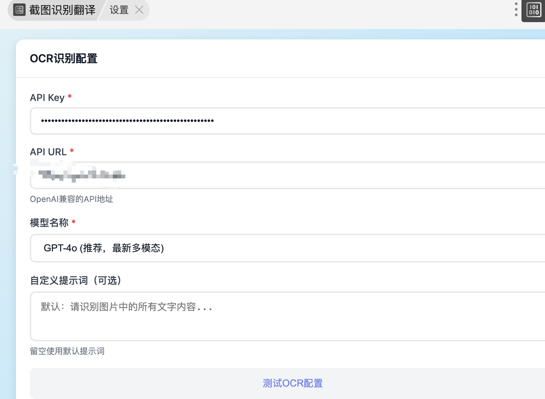Click the red asterisk beside API Key
Viewport: 545px width, 399px height.
pyautogui.click(x=70, y=96)
